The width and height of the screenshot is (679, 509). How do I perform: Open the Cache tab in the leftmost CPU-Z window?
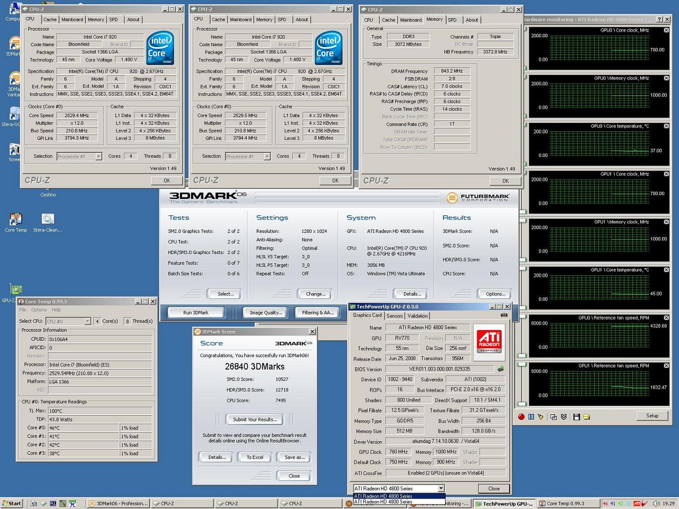point(50,20)
